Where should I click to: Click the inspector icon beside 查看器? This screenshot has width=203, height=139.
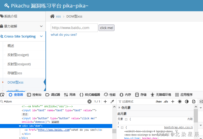tap(10, 95)
